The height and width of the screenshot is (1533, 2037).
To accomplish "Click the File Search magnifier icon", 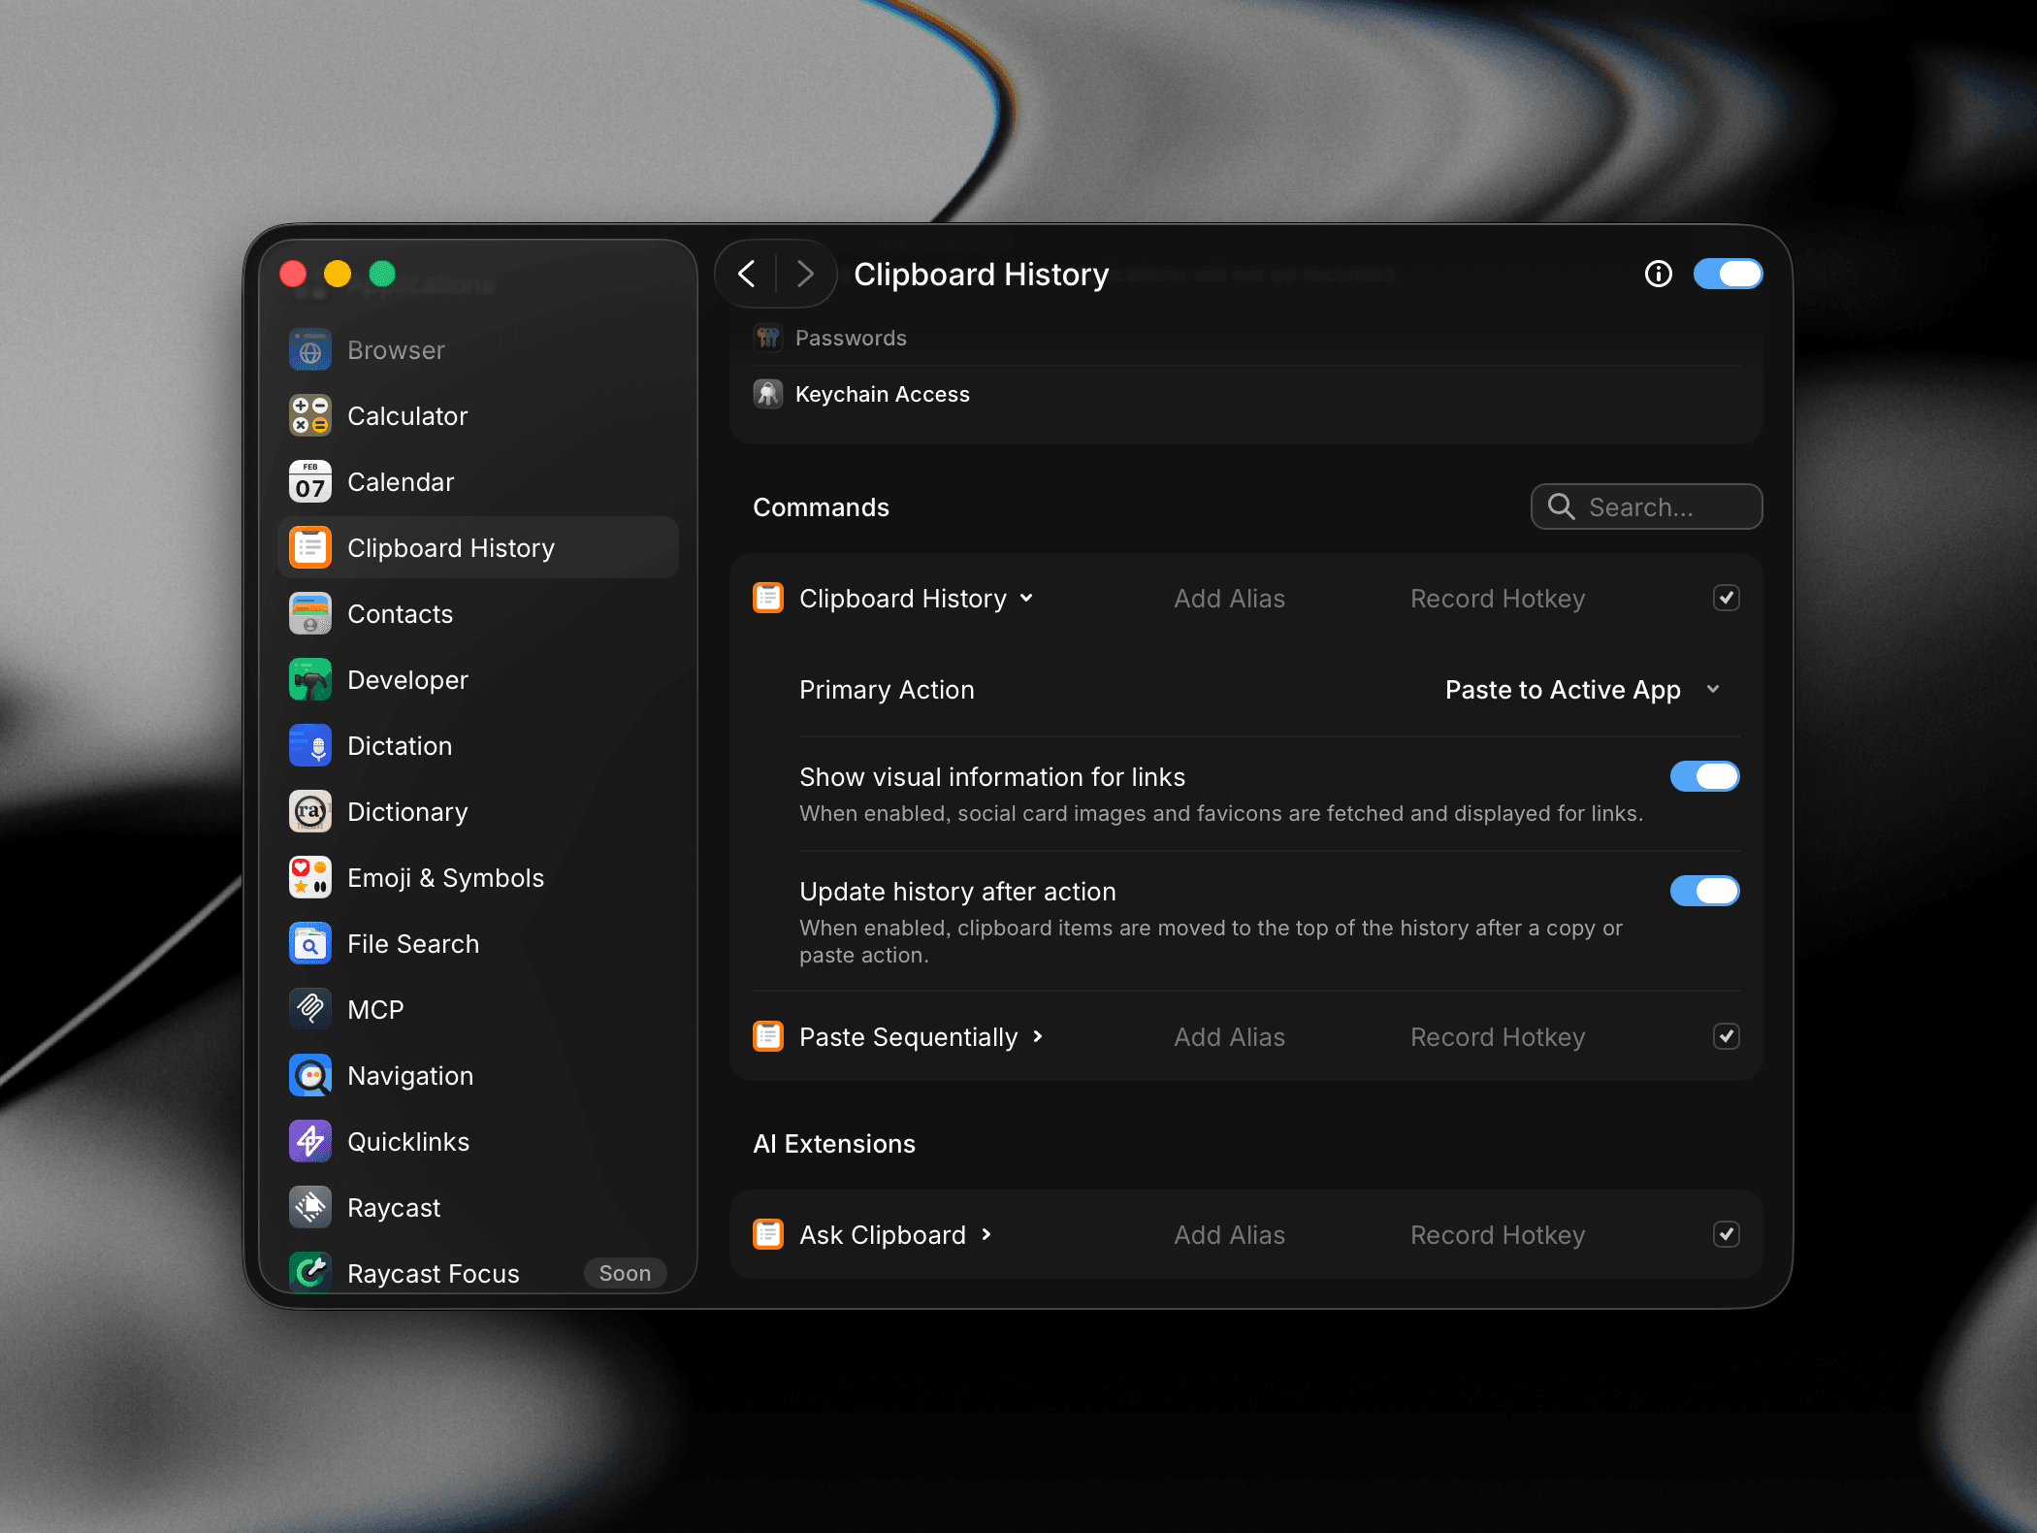I will [310, 944].
